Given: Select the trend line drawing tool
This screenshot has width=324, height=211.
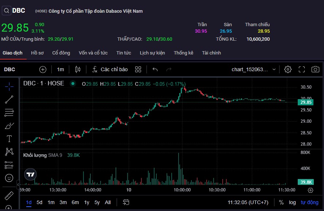Looking at the screenshot, I should coord(9,99).
